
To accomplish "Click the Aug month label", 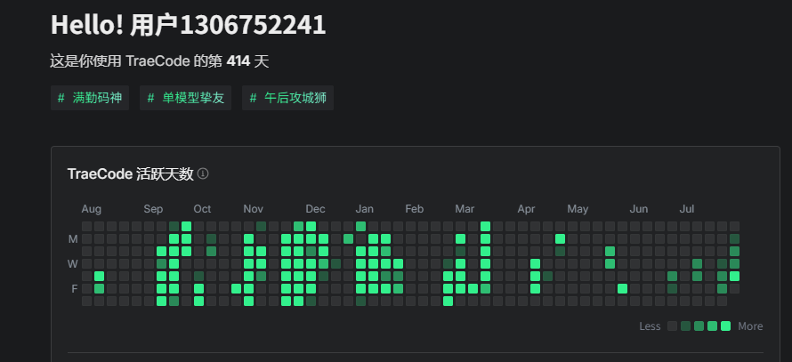I will click(x=92, y=209).
